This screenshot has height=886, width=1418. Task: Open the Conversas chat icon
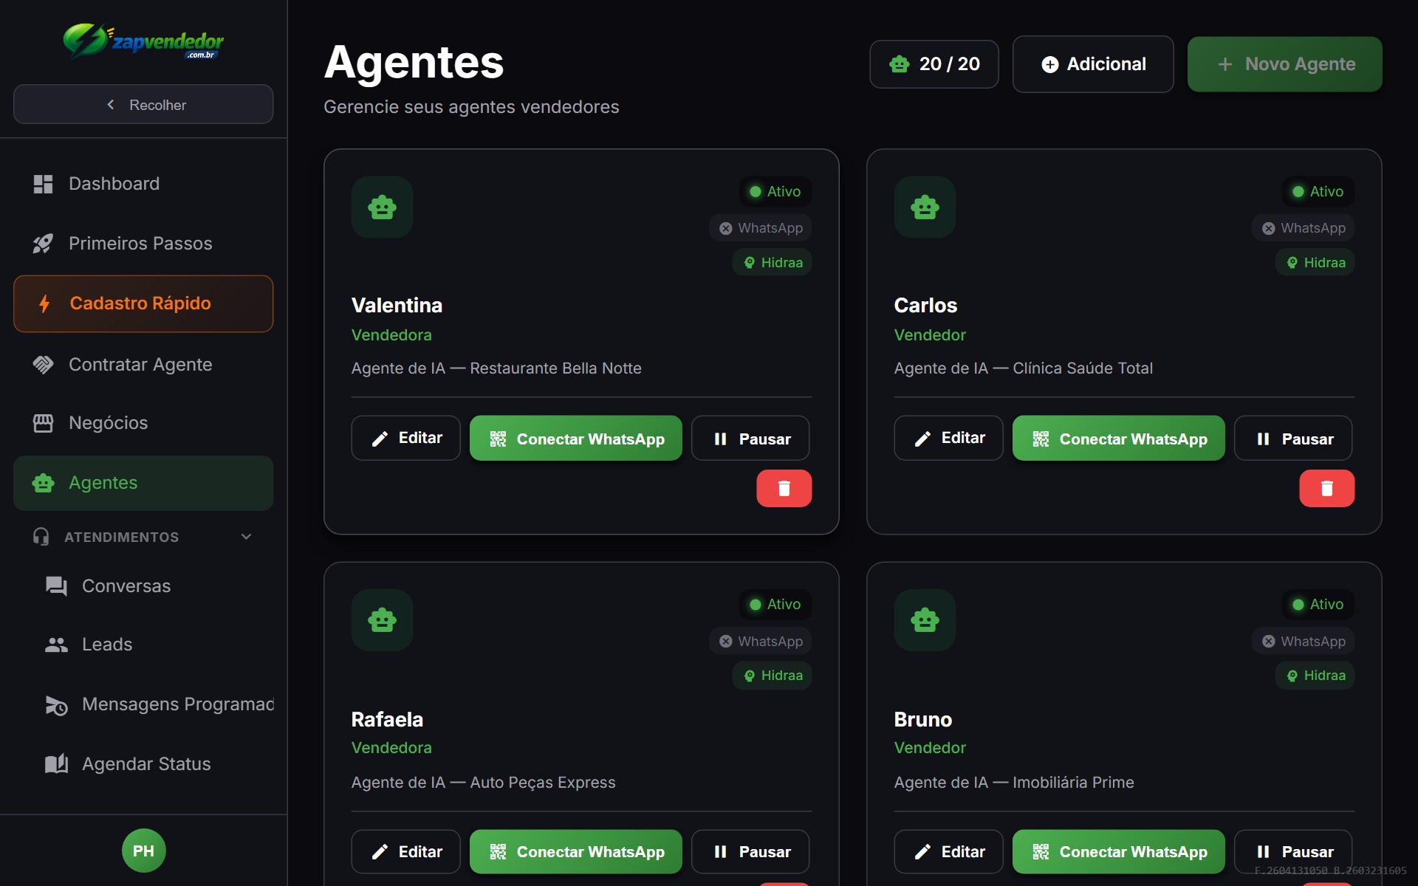tap(55, 585)
